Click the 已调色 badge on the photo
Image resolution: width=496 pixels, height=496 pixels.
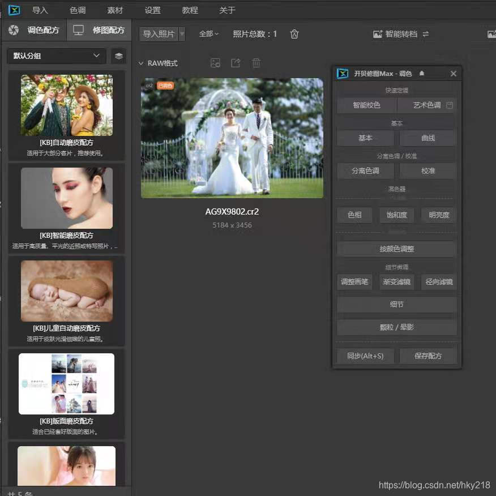pos(165,85)
